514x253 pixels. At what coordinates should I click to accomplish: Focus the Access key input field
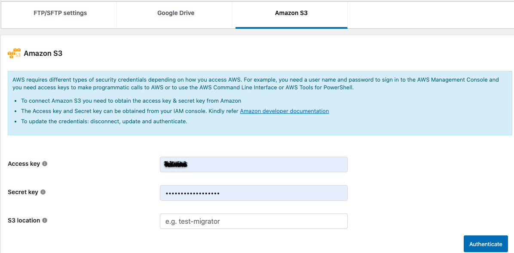(x=254, y=165)
